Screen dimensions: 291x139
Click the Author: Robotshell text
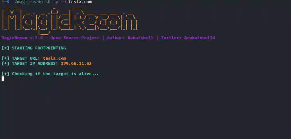pos(130,38)
